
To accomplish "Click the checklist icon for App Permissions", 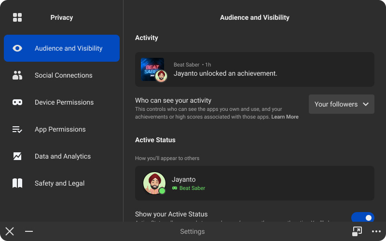I will [17, 129].
